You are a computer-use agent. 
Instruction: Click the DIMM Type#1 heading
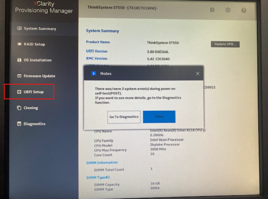click(98, 178)
